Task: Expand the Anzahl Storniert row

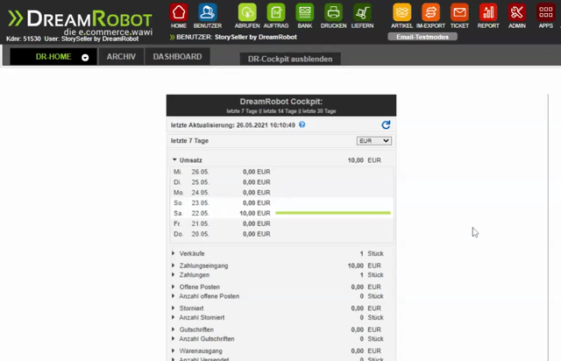Action: click(x=174, y=317)
